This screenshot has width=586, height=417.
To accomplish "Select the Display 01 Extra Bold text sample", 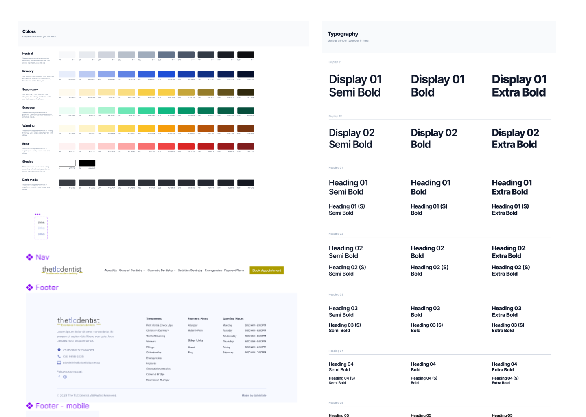I will click(x=519, y=86).
